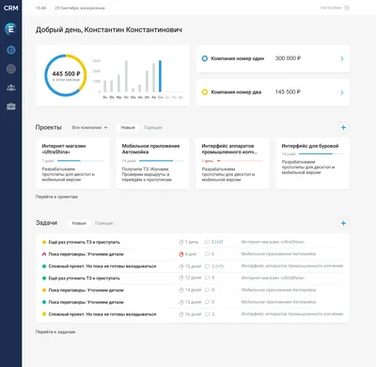Open the 1 день task Ещё раз уточнить ТЗ
376x367 pixels.
pos(84,242)
